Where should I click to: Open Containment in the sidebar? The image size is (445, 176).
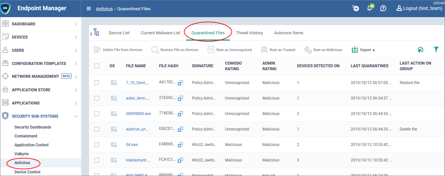26,136
